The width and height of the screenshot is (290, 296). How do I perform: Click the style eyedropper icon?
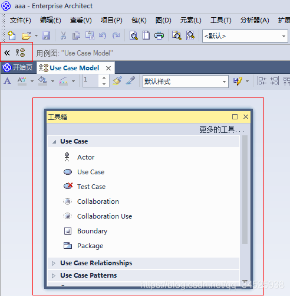click(x=131, y=81)
